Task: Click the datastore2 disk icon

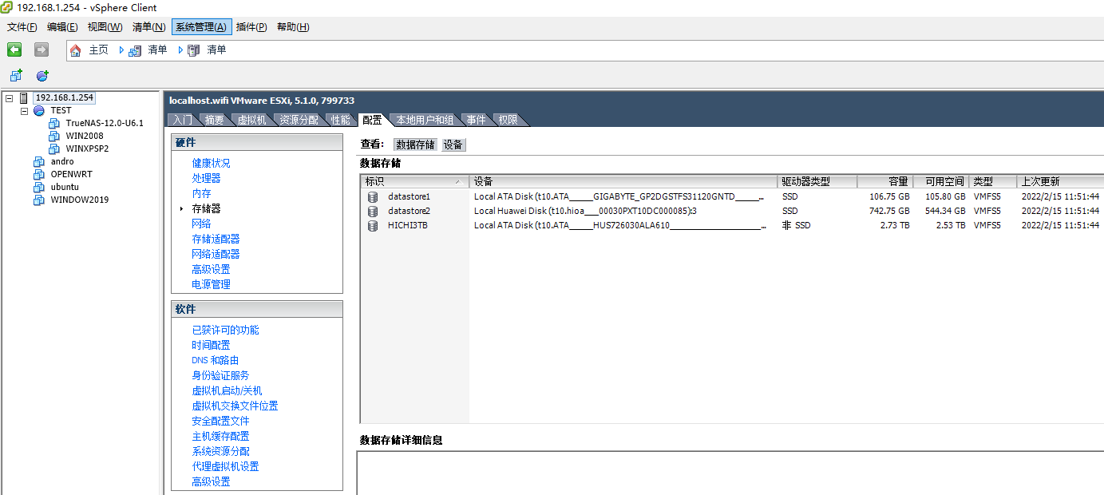Action: point(372,211)
